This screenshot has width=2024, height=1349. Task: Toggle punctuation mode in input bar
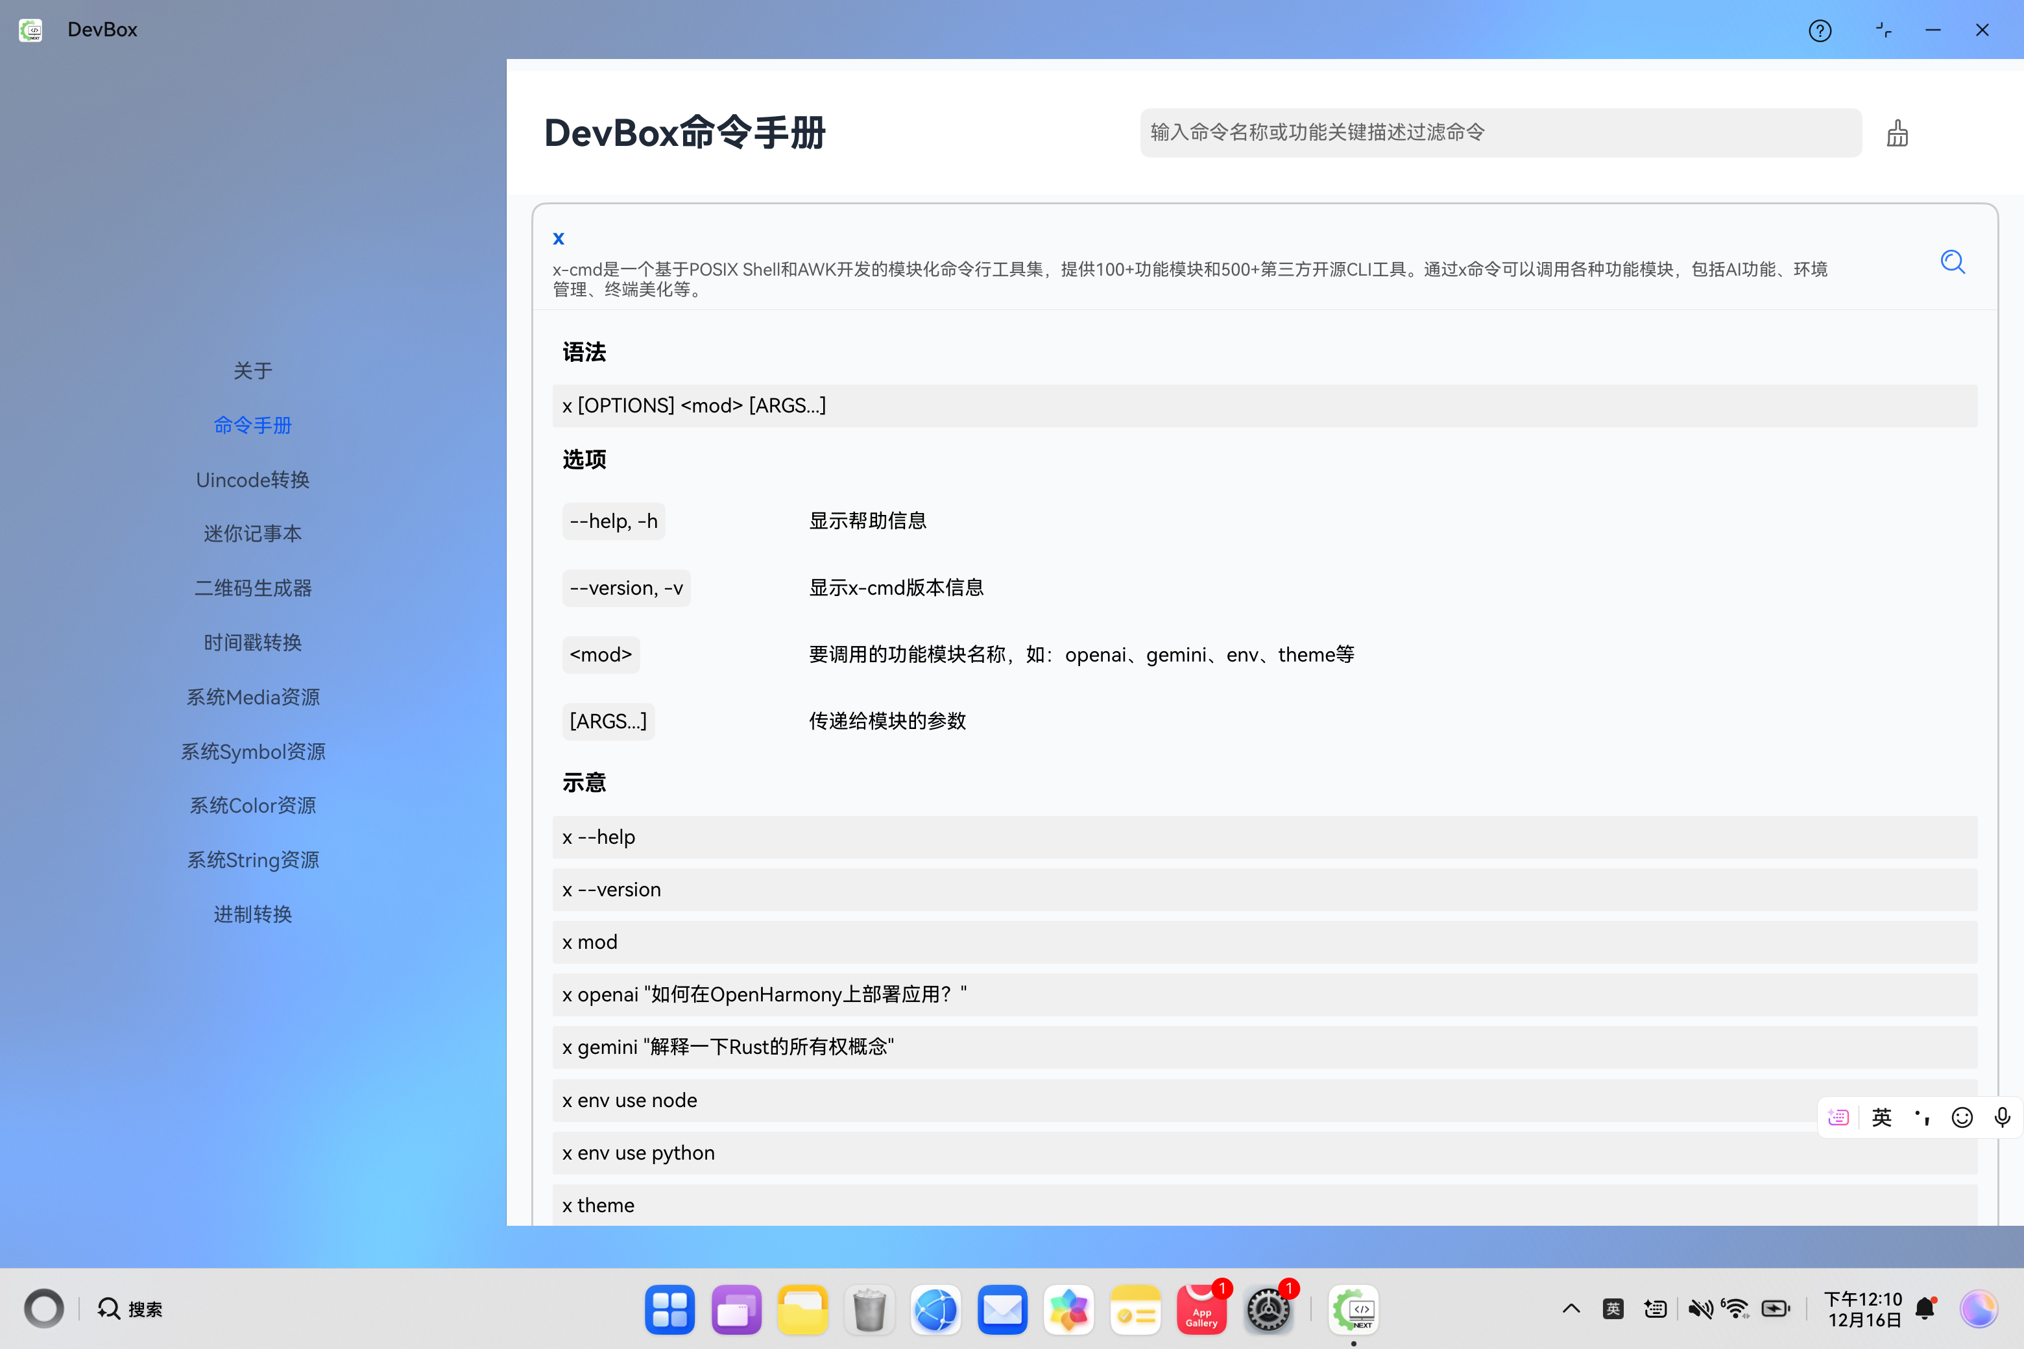click(x=1922, y=1117)
